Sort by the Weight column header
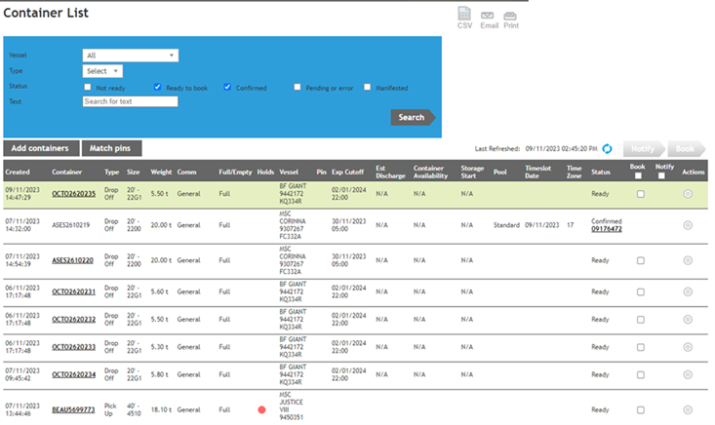Screen dimensions: 715x425 [161, 172]
